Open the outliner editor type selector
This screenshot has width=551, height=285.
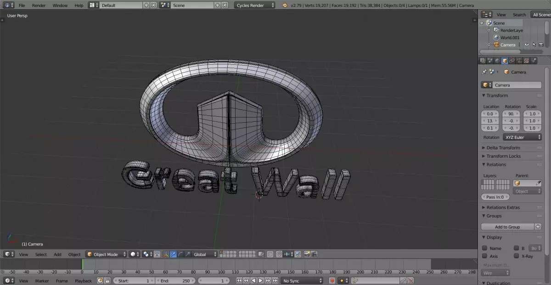point(487,15)
